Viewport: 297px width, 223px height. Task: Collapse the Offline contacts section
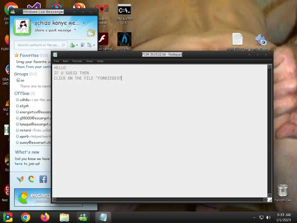[x=22, y=93]
